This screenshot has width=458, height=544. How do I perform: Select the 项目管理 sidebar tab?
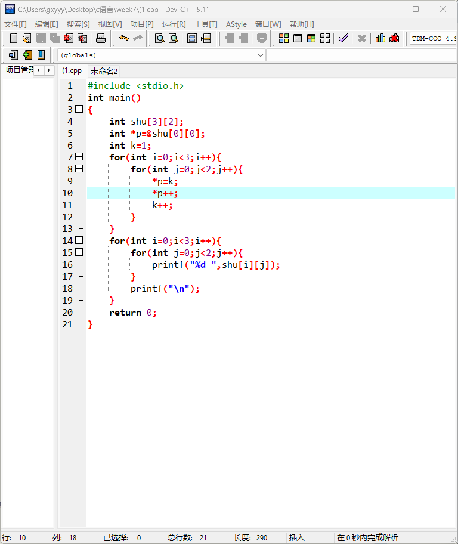pyautogui.click(x=19, y=70)
